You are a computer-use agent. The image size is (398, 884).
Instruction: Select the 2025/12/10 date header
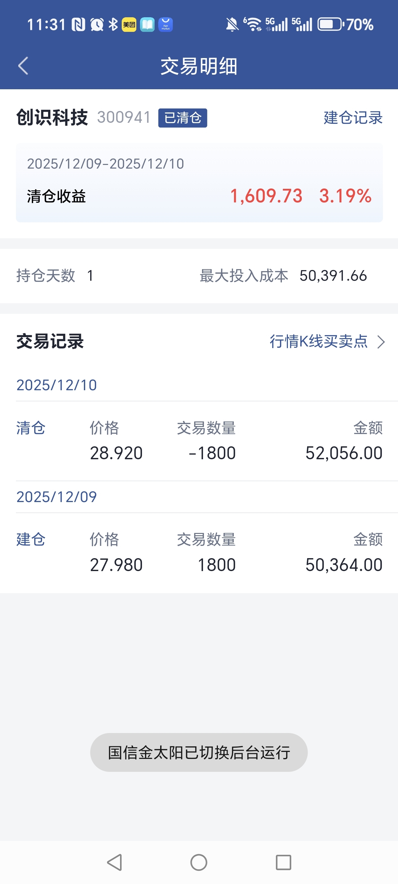point(57,385)
